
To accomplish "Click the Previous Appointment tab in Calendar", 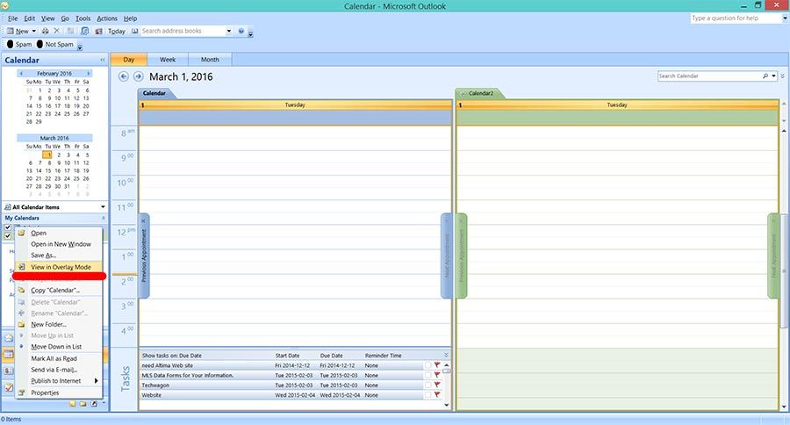I will pos(144,256).
